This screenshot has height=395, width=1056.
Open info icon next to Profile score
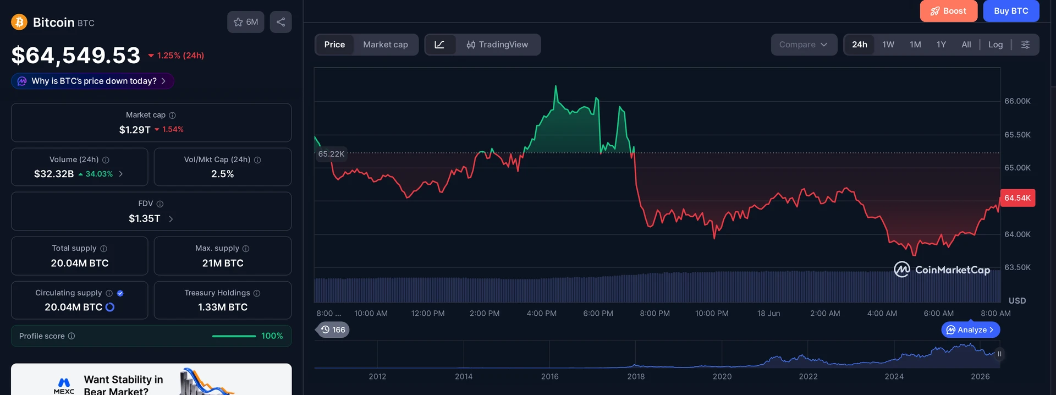[x=71, y=336]
